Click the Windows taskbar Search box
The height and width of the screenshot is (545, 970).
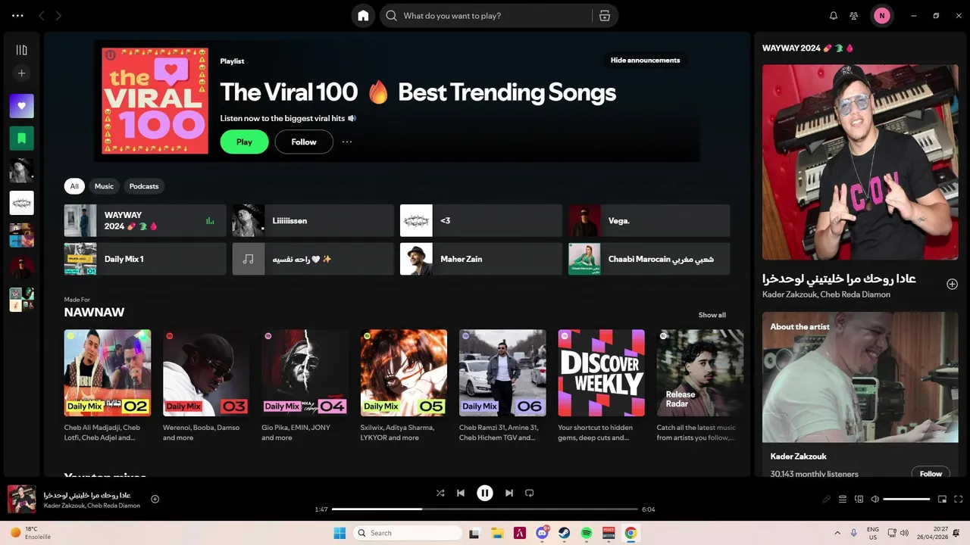click(408, 533)
